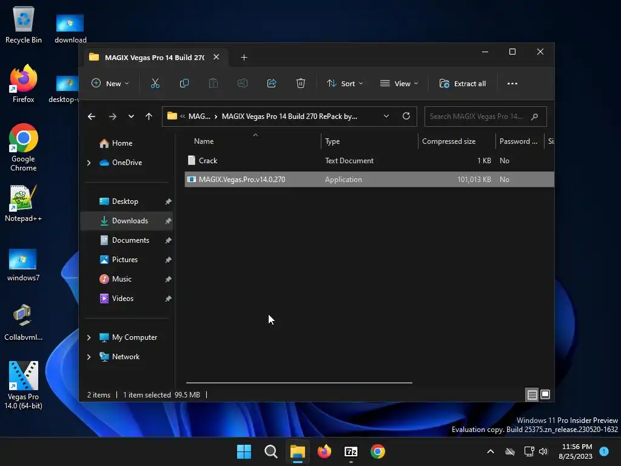
Task: Close the MAGIX Vegas Pro tab
Action: pyautogui.click(x=217, y=57)
